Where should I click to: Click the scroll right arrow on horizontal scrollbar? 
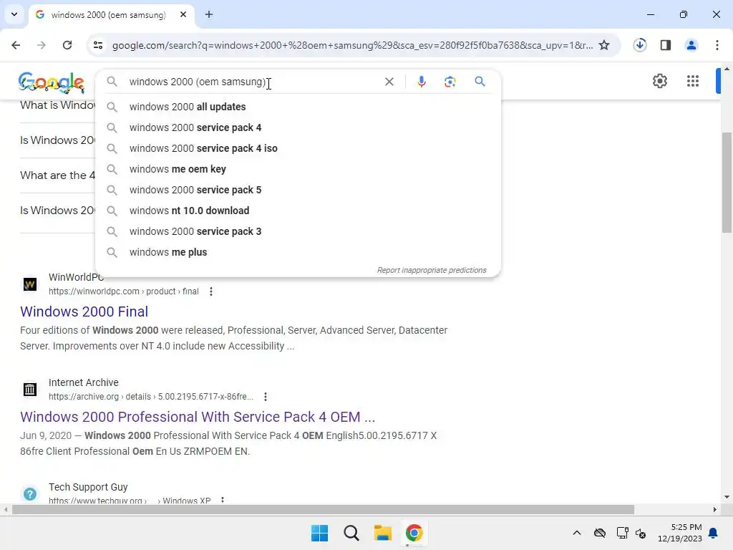[715, 509]
